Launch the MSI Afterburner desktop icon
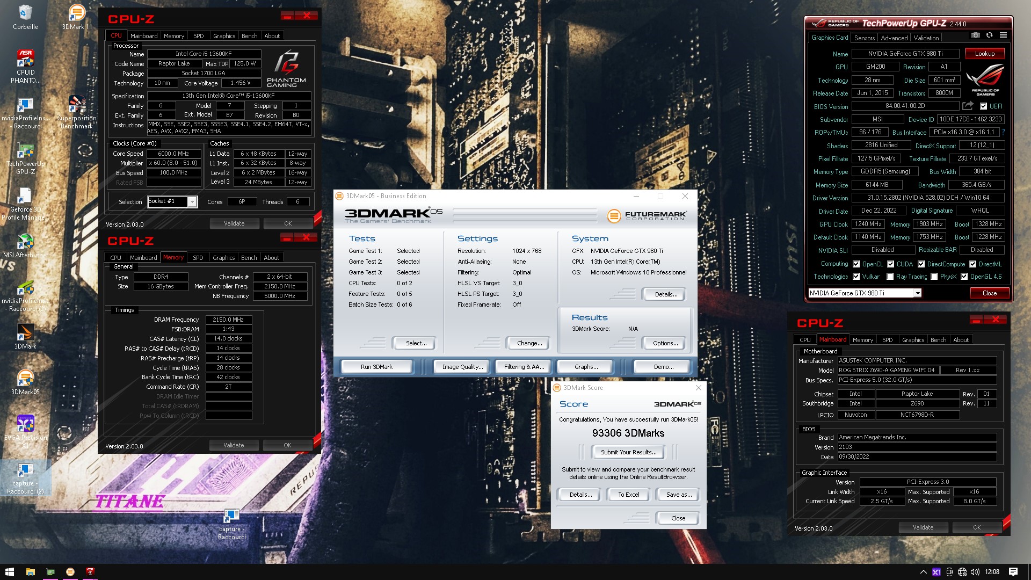 tap(25, 245)
